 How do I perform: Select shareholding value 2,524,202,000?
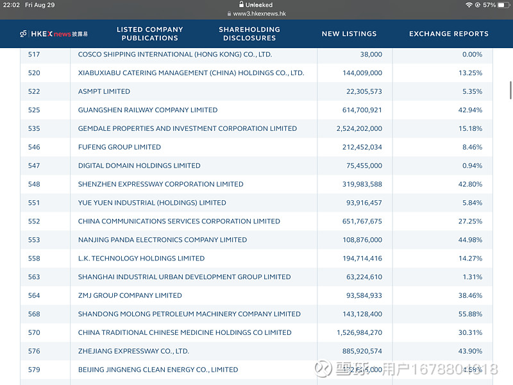[359, 128]
